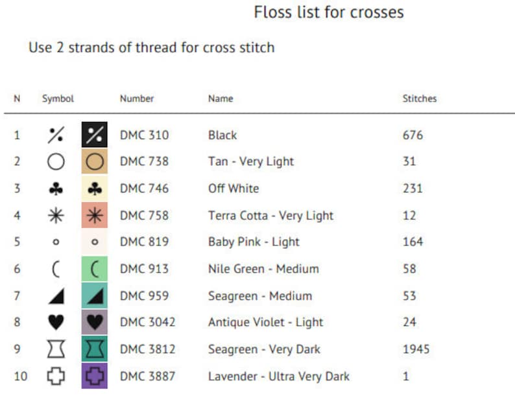
Task: Click the Name column header
Action: (221, 98)
